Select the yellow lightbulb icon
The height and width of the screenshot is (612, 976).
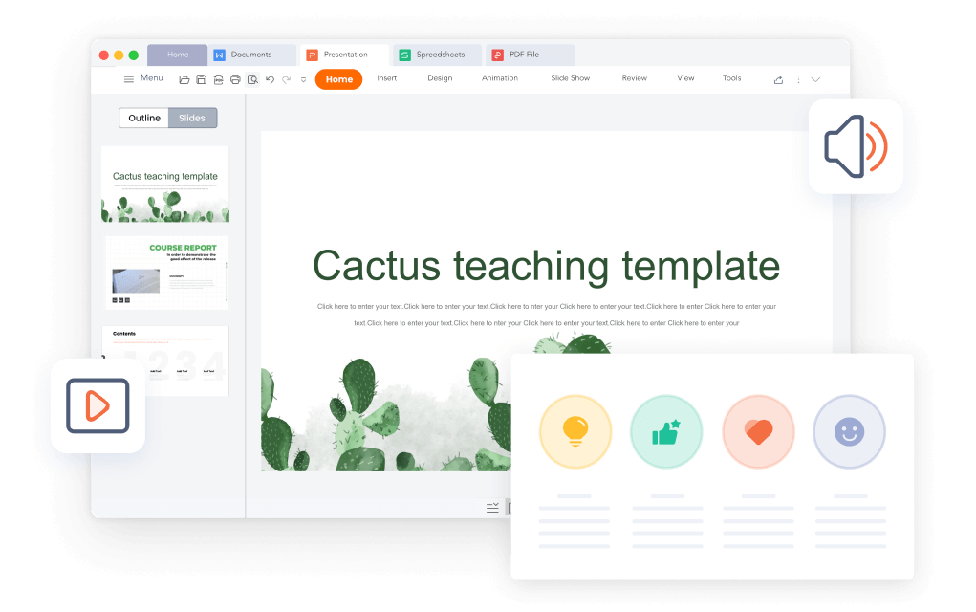[x=575, y=431]
